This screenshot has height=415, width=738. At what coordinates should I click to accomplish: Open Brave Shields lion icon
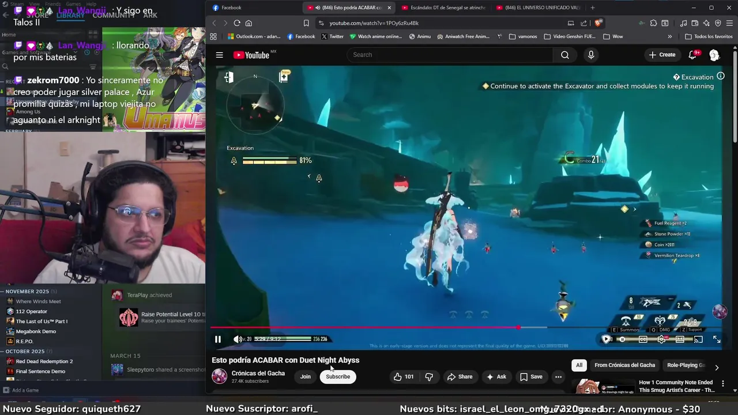(x=598, y=23)
